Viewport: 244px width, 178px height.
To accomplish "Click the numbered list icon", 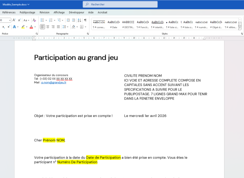I will [x=50, y=20].
